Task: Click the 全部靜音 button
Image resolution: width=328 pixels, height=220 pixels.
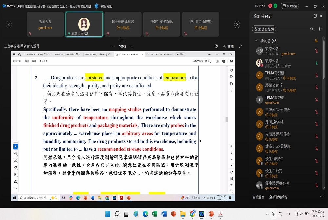Action: 258,197
